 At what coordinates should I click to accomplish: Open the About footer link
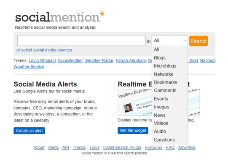[x=39, y=148]
